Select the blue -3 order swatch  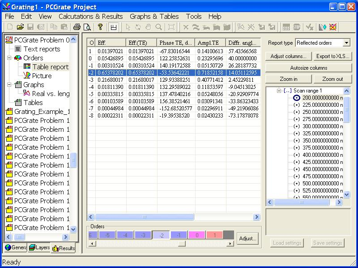[x=143, y=235]
